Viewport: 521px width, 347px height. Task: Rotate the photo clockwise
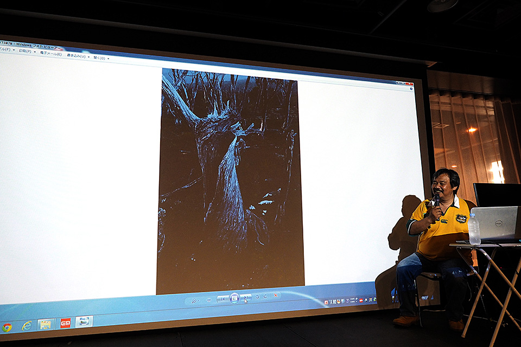pos(265,296)
